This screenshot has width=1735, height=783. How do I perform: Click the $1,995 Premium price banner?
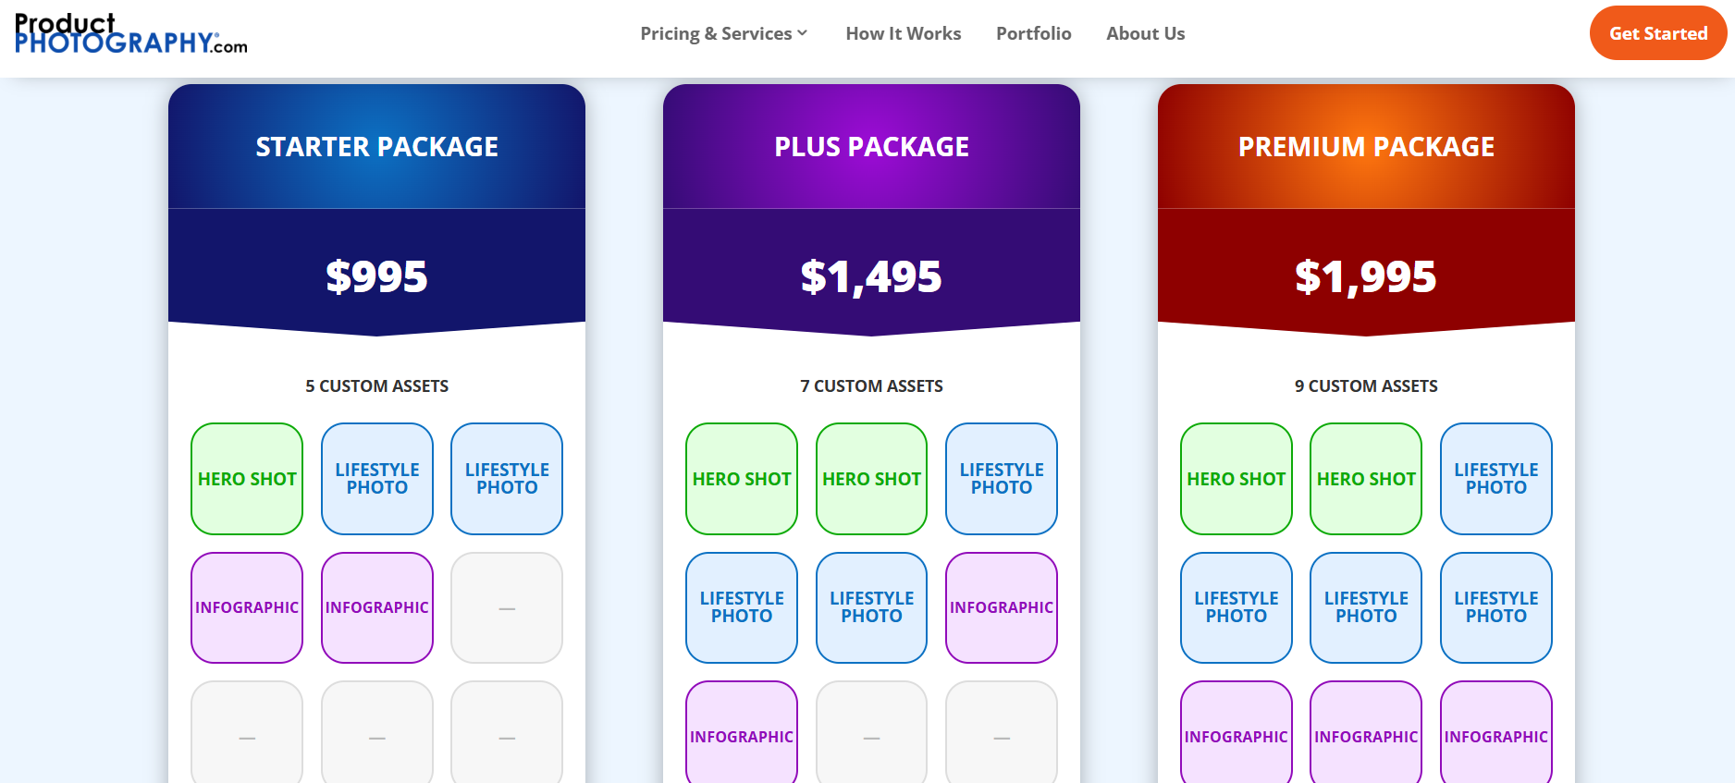coord(1367,275)
